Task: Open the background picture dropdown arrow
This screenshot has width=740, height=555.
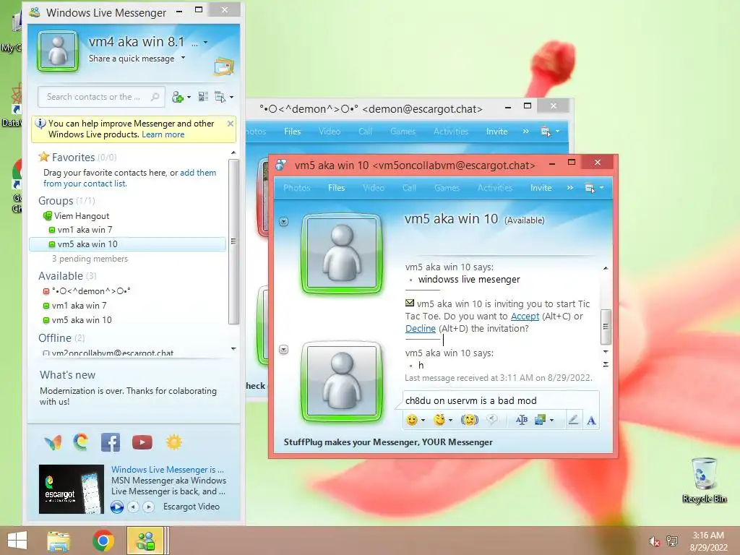Action: (551, 420)
